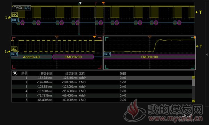Click the Addr:0x40 decoded packet
Viewport: 209px width, 125px height.
(x=31, y=57)
